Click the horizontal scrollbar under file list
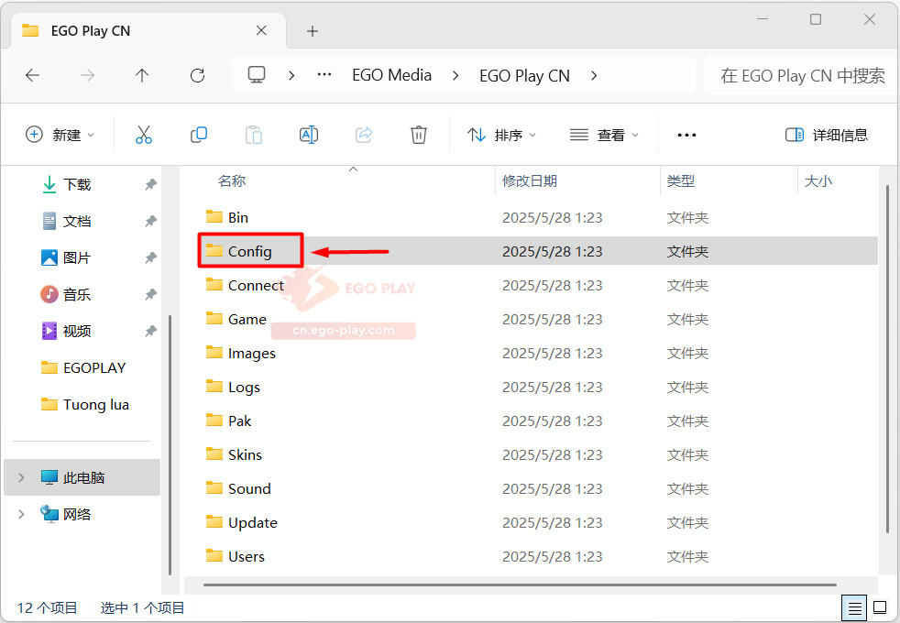This screenshot has height=623, width=900. point(520,585)
